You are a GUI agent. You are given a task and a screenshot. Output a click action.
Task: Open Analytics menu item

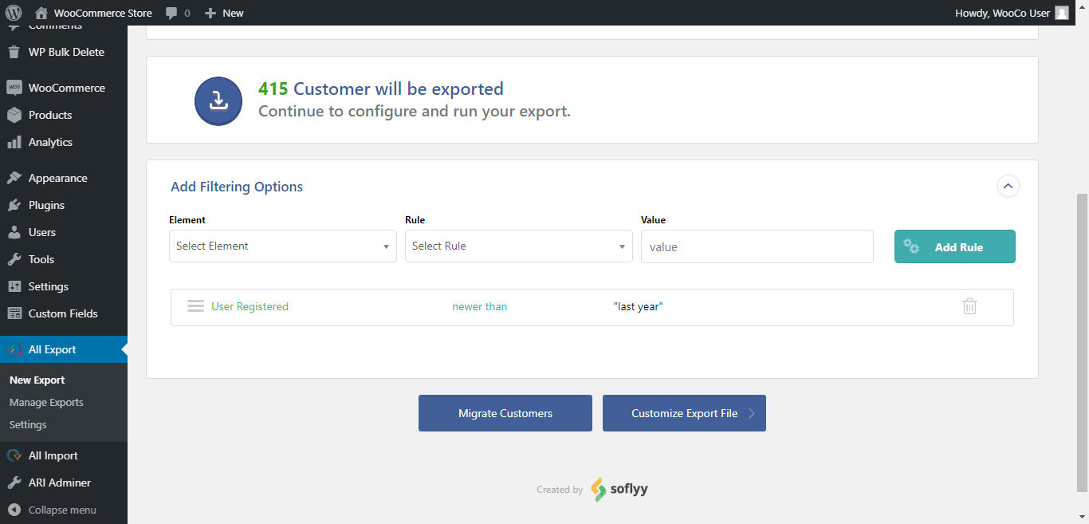coord(64,142)
